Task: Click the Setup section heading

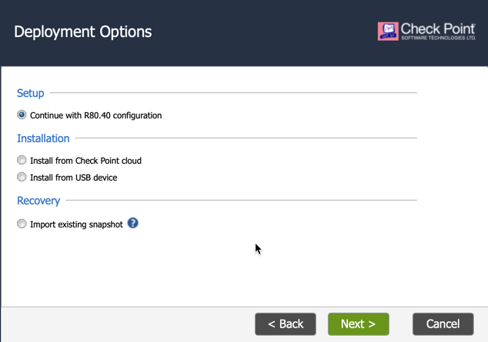Action: [31, 93]
